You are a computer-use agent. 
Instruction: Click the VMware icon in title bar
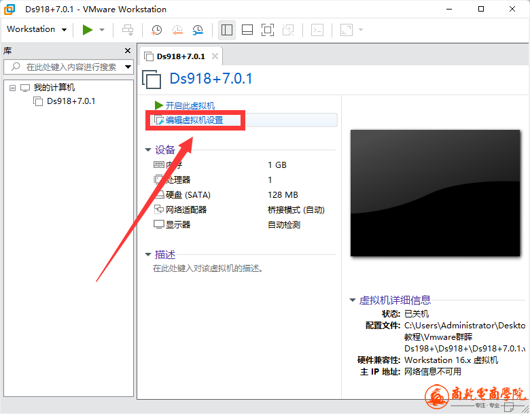(10, 9)
